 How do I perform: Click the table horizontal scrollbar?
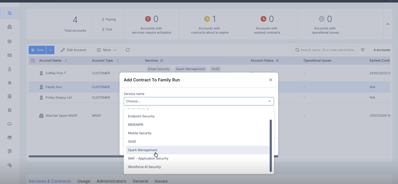coord(153,156)
